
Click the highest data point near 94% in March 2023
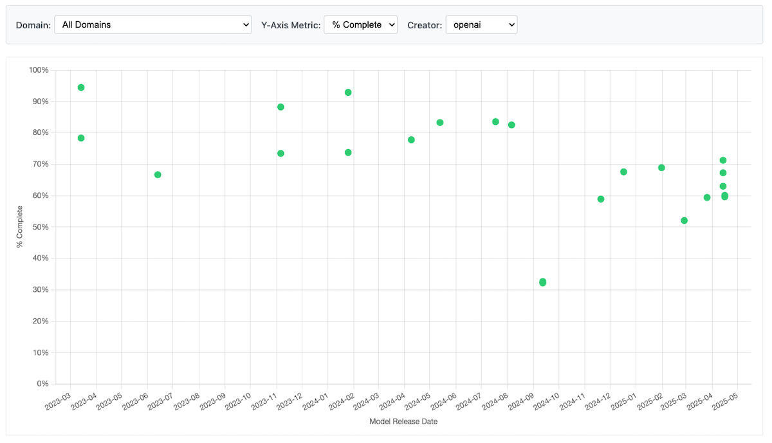click(x=81, y=87)
